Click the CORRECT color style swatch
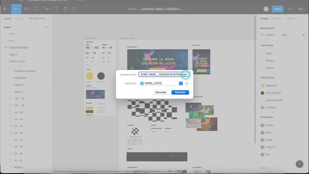309x174 pixels. pos(262,107)
